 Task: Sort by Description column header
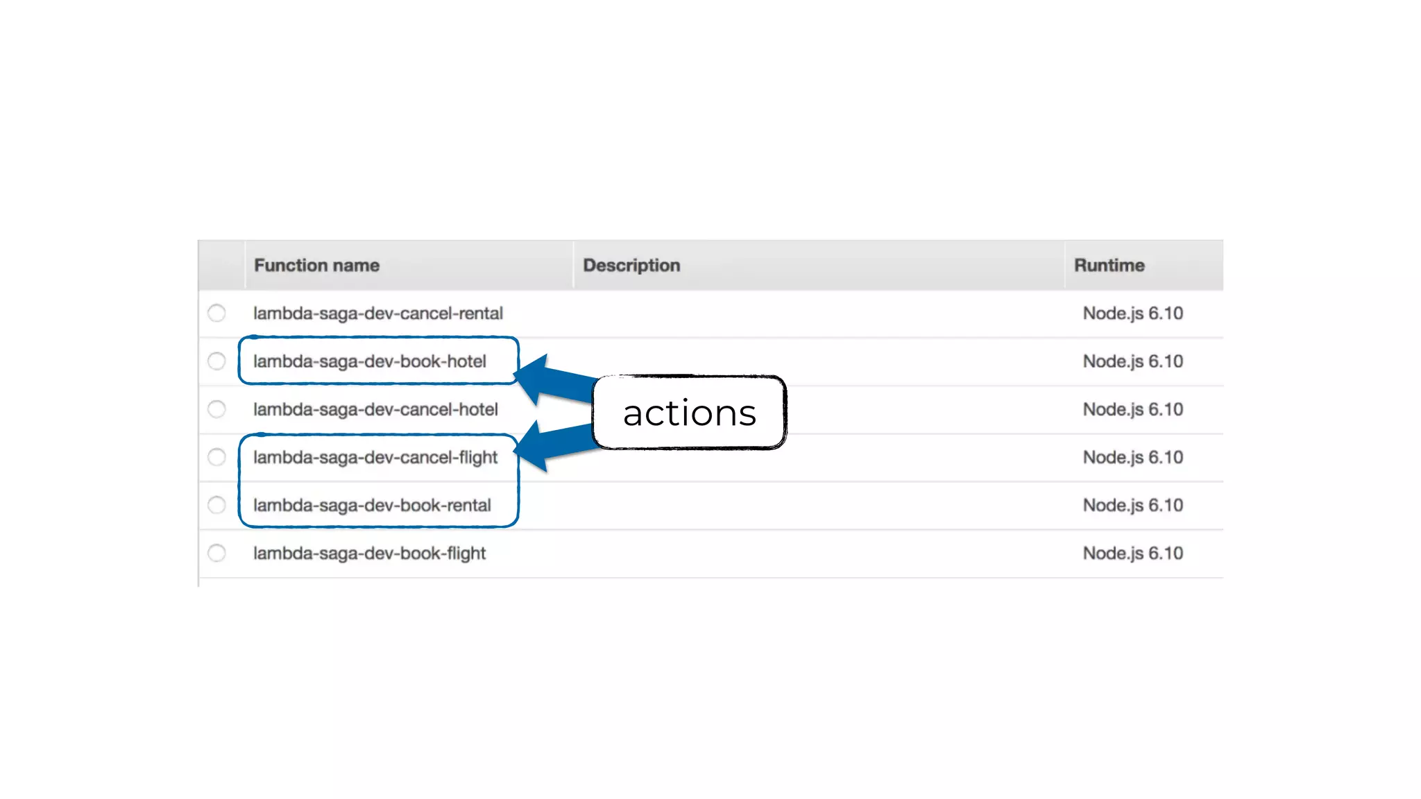[x=631, y=266]
